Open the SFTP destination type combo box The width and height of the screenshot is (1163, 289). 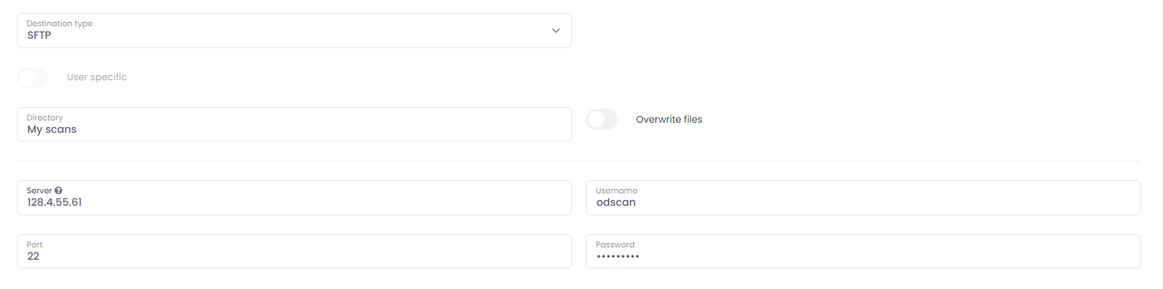tap(294, 31)
